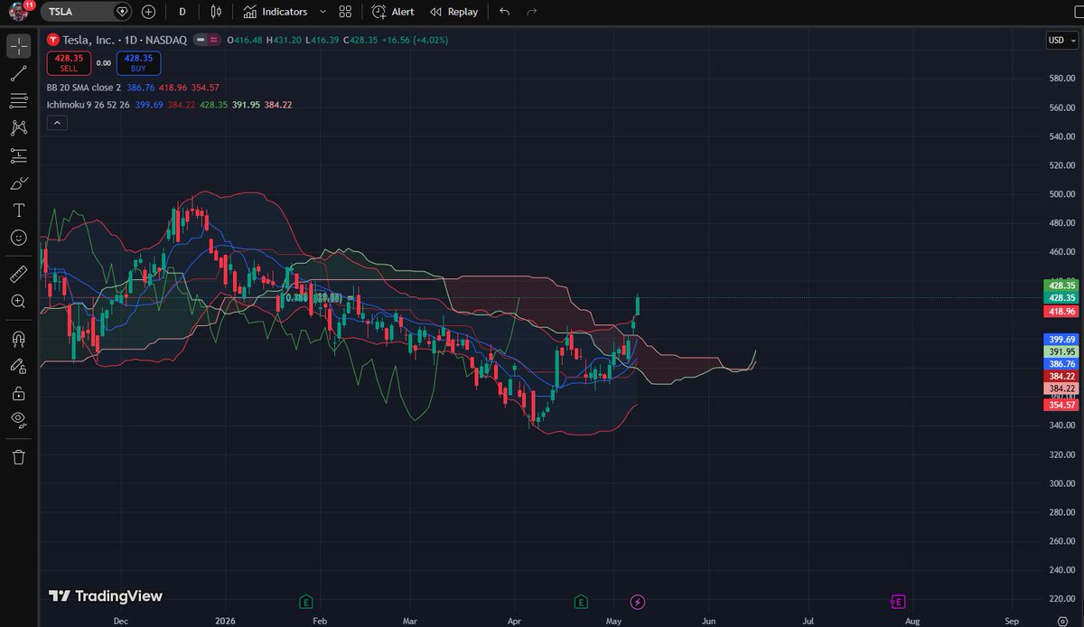Select the Ichimoku 9 26 52 26 legend
This screenshot has width=1084, height=627.
(88, 105)
